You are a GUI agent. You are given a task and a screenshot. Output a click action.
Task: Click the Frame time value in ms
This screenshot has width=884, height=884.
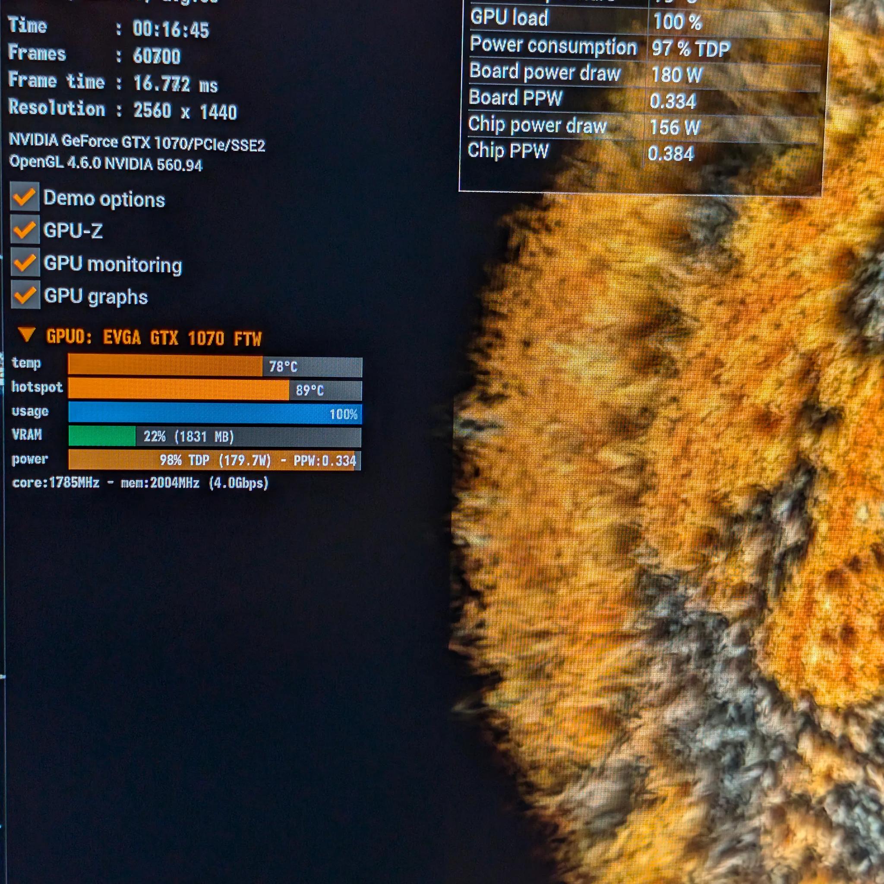175,84
